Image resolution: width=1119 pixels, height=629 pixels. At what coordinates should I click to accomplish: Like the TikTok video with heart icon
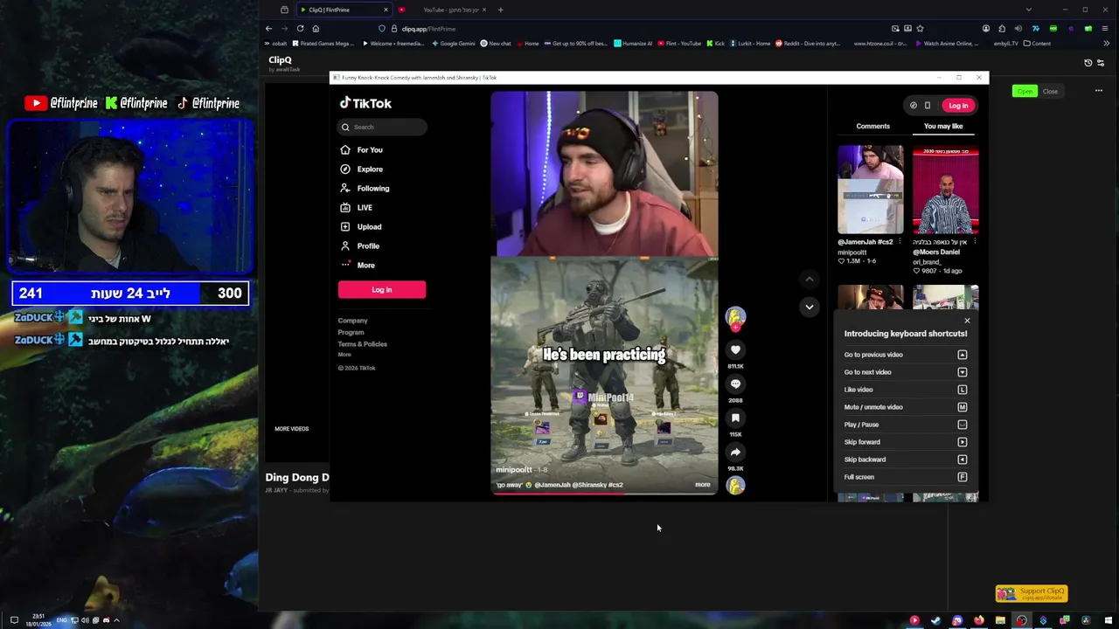pos(735,349)
